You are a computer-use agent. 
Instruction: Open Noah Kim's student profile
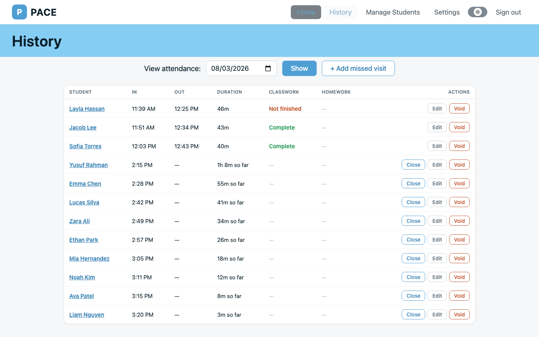[x=82, y=277]
